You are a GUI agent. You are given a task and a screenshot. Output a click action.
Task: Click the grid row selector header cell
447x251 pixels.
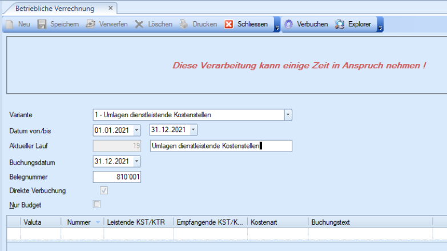(x=14, y=222)
